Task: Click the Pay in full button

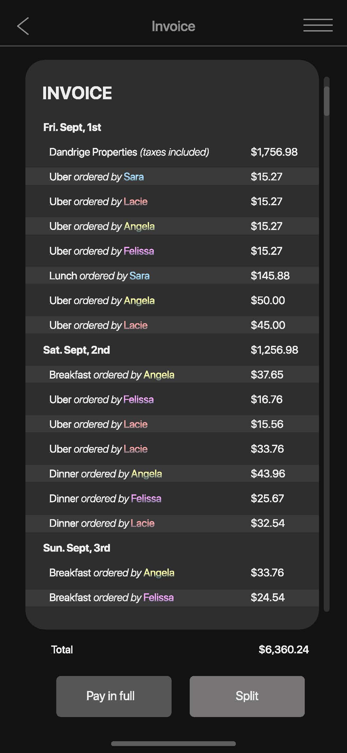Action: (x=114, y=696)
